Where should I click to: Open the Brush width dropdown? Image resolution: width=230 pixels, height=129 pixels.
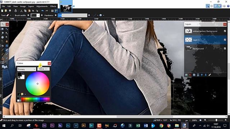click(38, 15)
